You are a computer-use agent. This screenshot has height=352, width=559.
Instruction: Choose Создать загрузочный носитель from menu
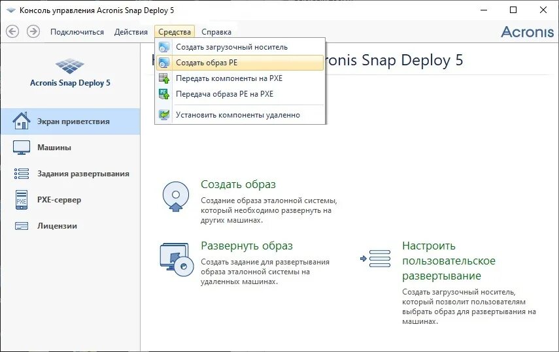point(240,47)
